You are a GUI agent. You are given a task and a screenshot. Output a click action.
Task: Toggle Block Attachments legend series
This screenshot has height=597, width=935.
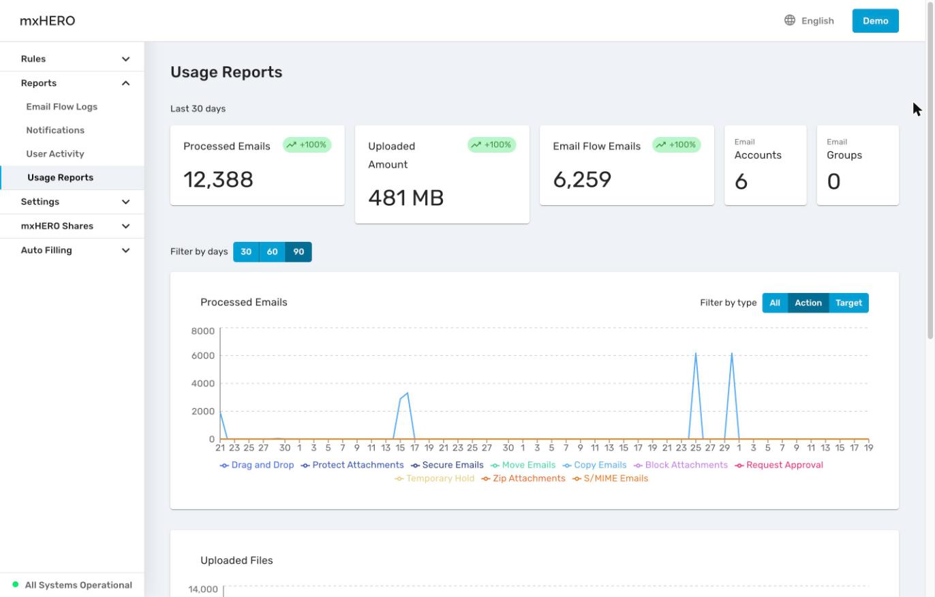[x=681, y=465]
